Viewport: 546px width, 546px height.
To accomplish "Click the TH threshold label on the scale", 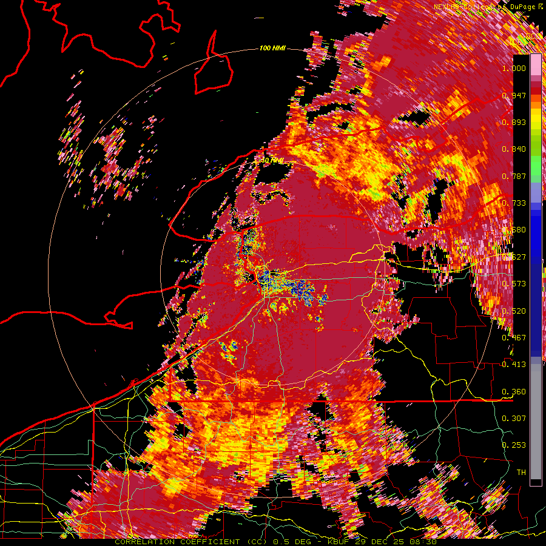I will tap(521, 472).
